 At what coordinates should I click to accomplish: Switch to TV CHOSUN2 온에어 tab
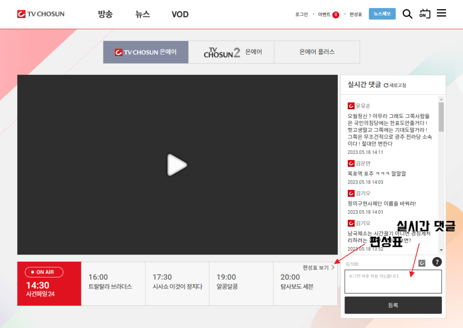pyautogui.click(x=231, y=52)
